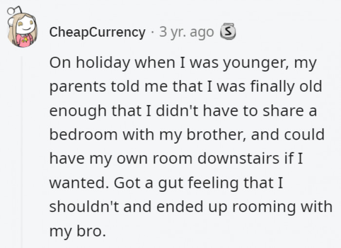Collapse the comment thread using the vertical line
Screen dimensions: 341x248
click(x=21, y=146)
